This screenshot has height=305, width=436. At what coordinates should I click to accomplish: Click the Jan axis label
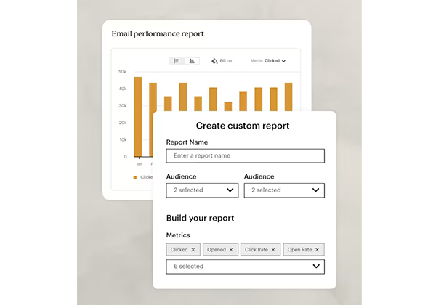tap(140, 164)
